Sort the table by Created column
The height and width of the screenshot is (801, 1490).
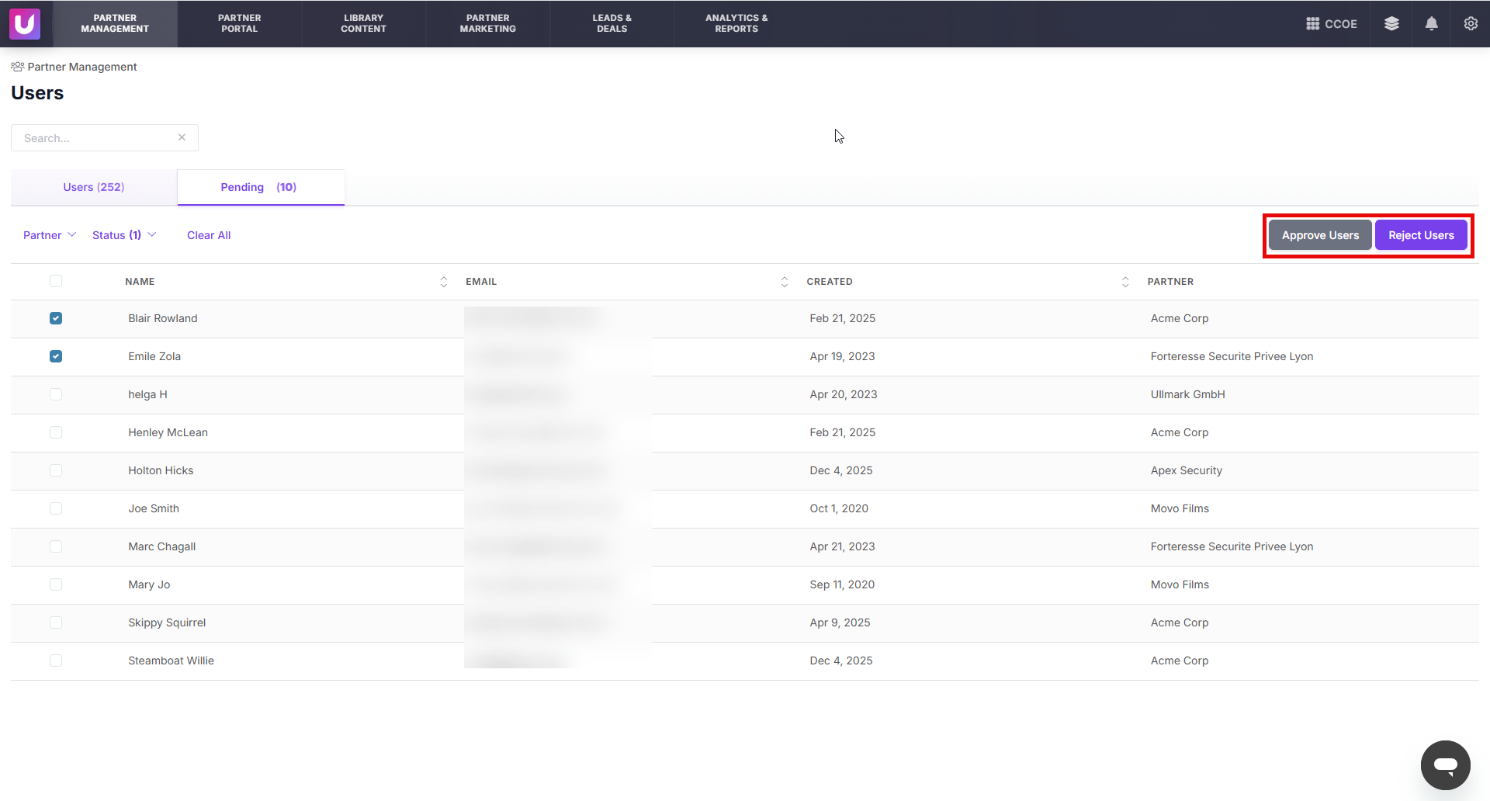coord(1125,282)
